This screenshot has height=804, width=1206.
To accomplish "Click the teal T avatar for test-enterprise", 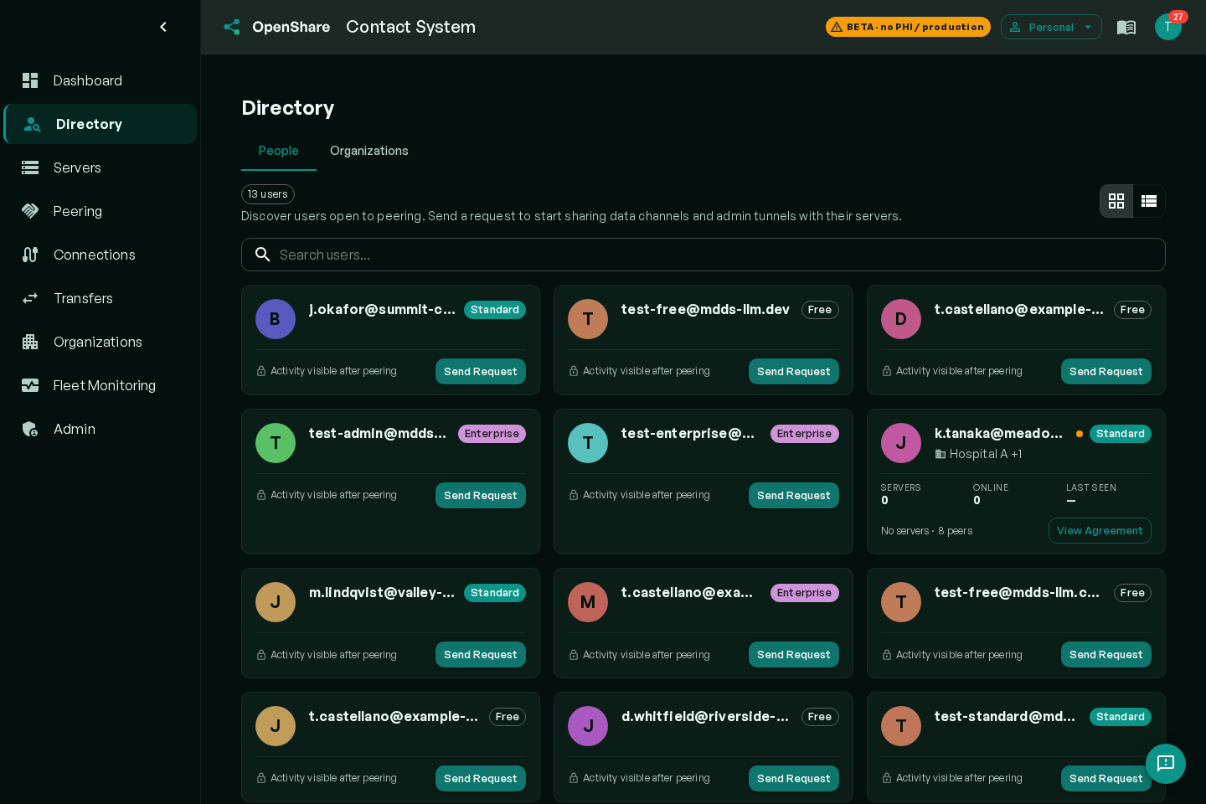I will tap(588, 443).
